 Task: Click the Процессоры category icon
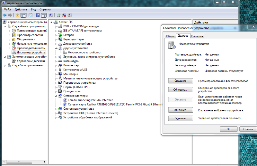[x=60, y=91]
